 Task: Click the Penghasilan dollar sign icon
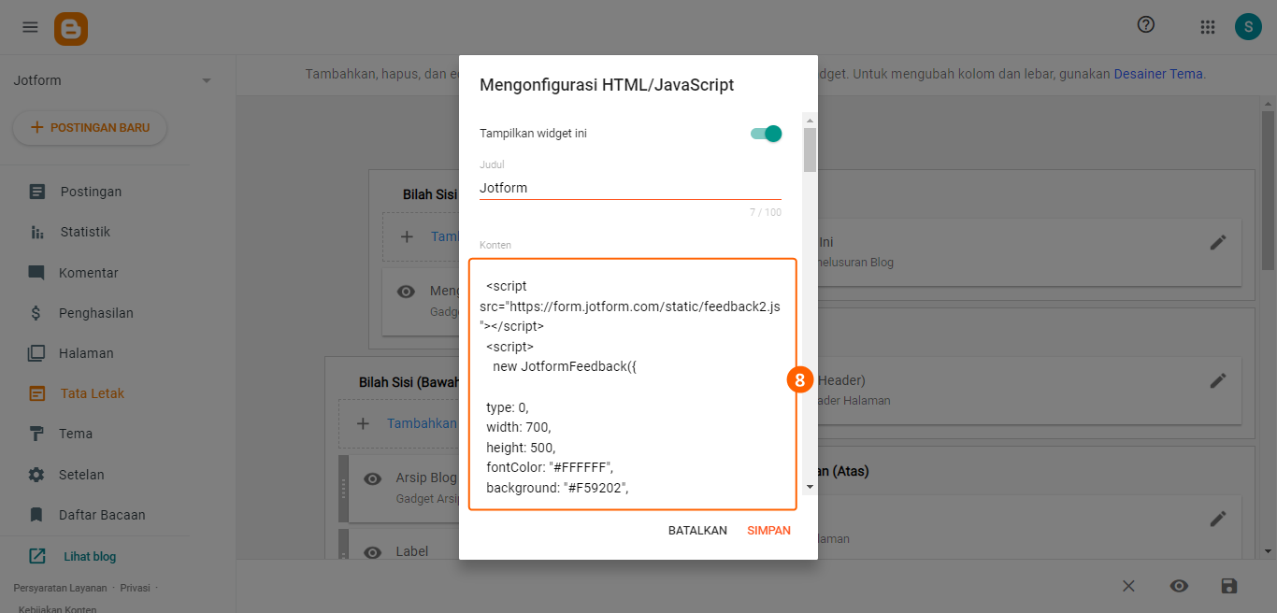point(36,313)
